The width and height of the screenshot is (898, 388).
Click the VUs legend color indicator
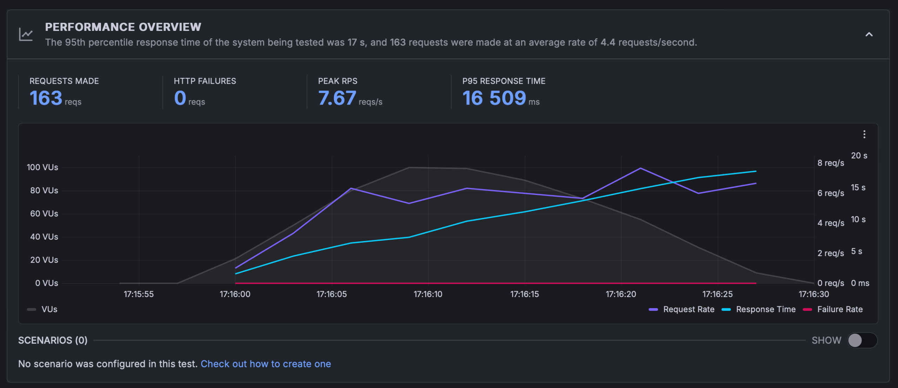click(x=31, y=309)
